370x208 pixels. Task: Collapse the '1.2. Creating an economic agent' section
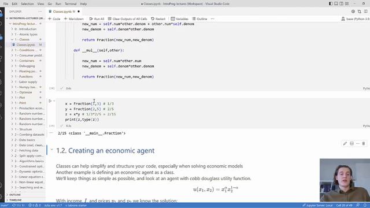point(51,150)
